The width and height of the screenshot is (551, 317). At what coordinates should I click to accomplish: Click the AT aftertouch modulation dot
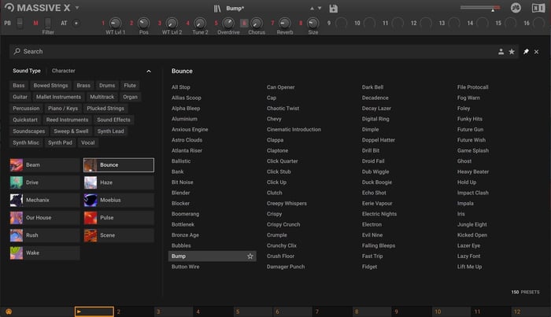click(76, 23)
